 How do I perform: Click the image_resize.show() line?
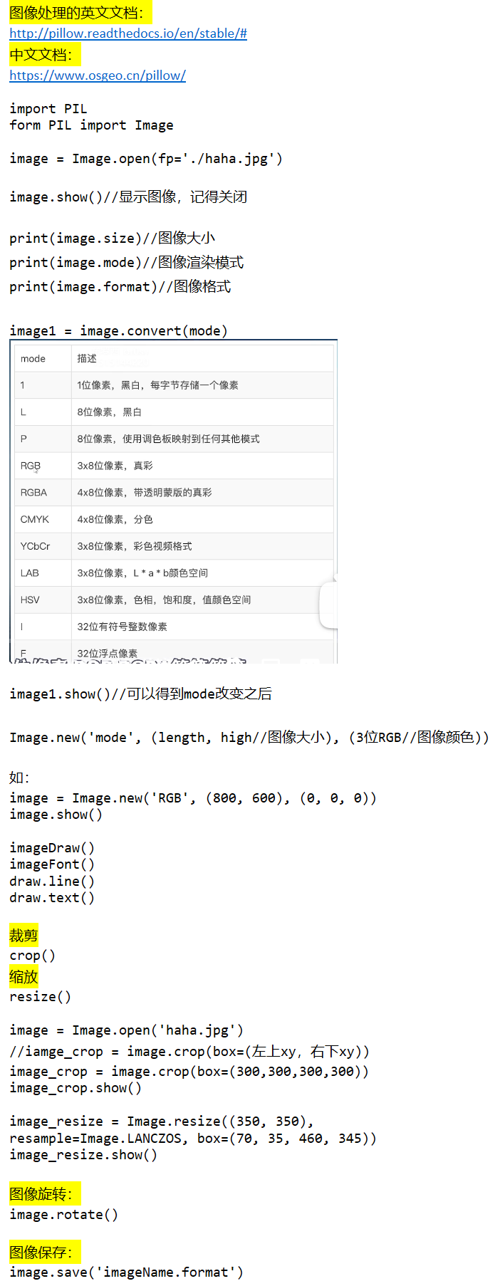[83, 1155]
